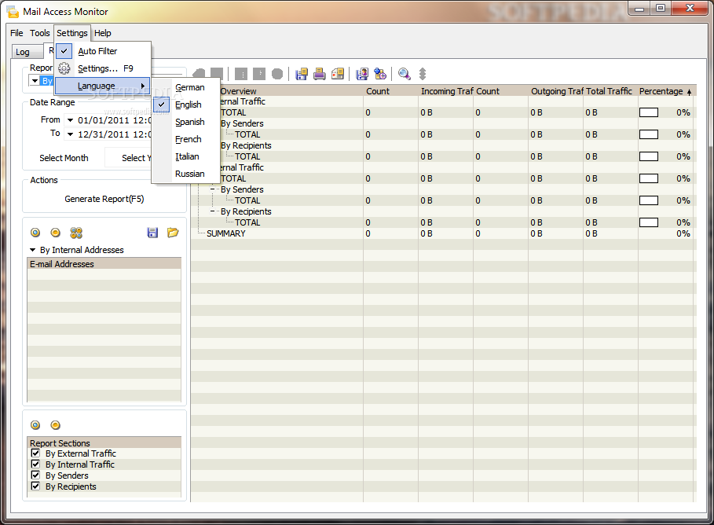Click the blue circle icon above Report Sections
Image resolution: width=714 pixels, height=525 pixels.
pos(35,425)
